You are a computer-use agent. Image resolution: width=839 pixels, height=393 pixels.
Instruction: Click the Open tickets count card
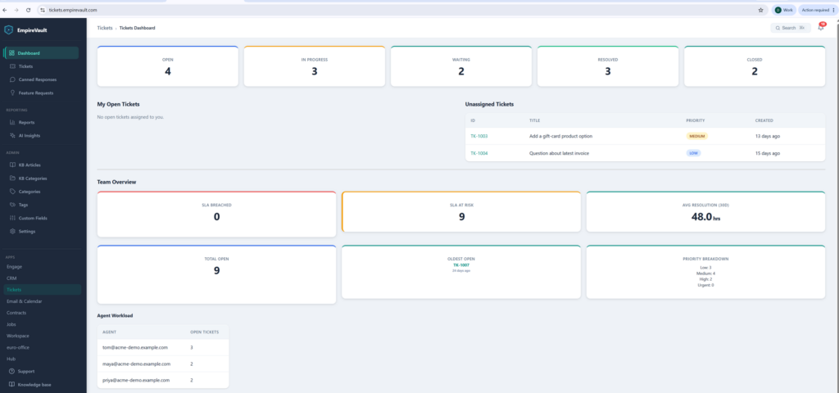(167, 66)
